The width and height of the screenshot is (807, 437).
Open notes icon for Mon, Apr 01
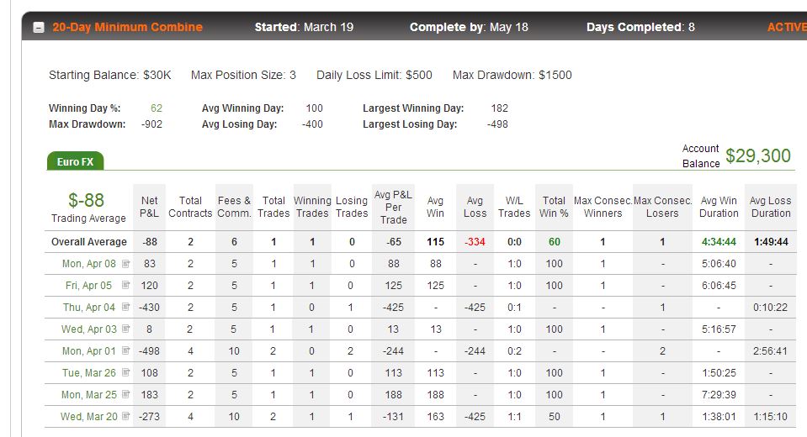tap(125, 350)
